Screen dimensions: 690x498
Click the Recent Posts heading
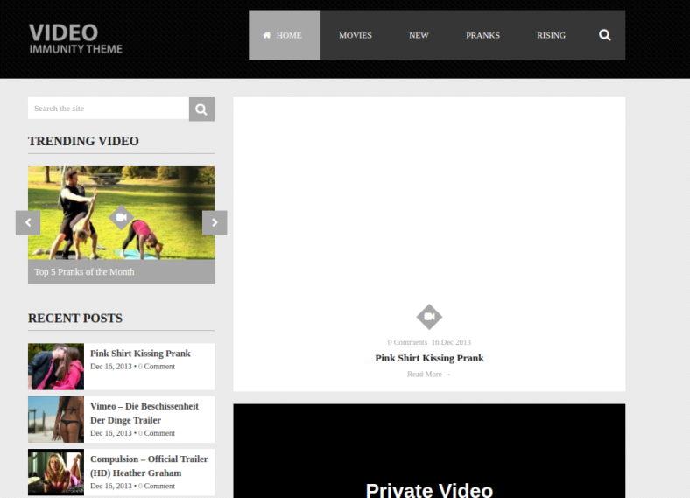click(x=75, y=319)
